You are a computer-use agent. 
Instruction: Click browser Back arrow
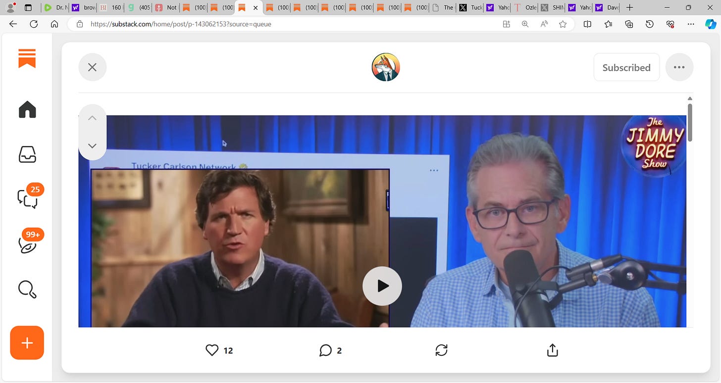click(x=13, y=24)
